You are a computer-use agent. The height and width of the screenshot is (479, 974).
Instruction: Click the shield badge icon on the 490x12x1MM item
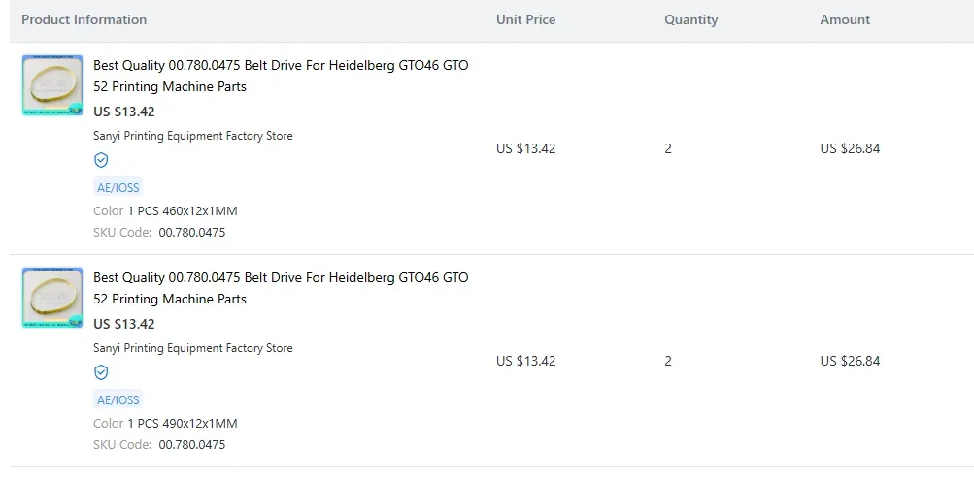point(101,373)
